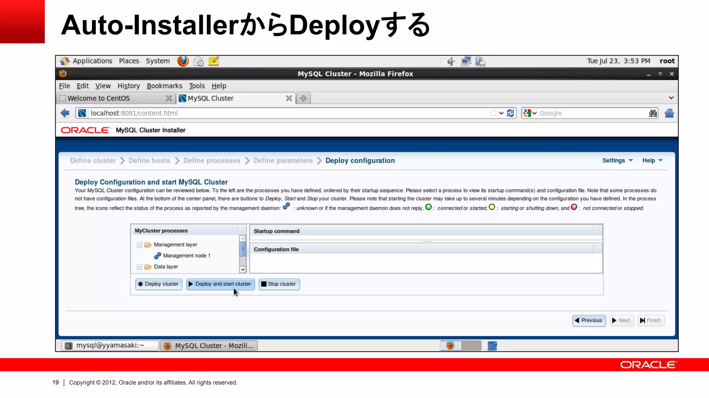This screenshot has width=709, height=398.
Task: Click the bookmark star in address bar
Action: tap(493, 113)
